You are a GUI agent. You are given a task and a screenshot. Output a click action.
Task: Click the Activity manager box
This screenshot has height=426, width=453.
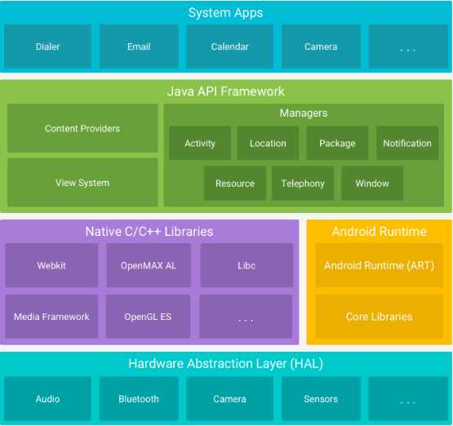pos(200,144)
